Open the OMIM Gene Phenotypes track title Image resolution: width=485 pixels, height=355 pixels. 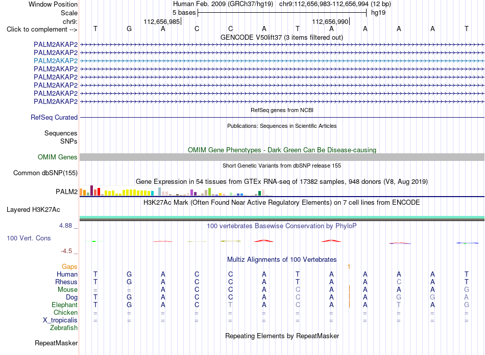[x=282, y=150]
